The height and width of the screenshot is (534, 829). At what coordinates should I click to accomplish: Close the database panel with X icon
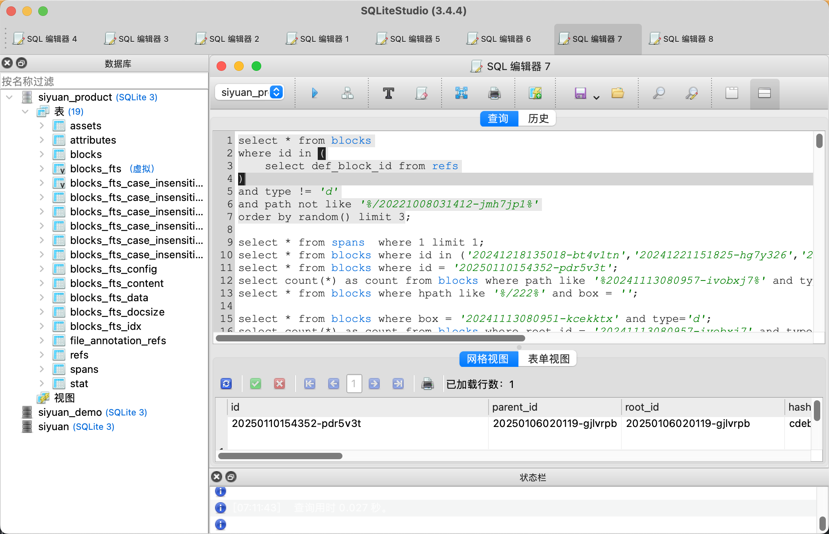point(7,63)
